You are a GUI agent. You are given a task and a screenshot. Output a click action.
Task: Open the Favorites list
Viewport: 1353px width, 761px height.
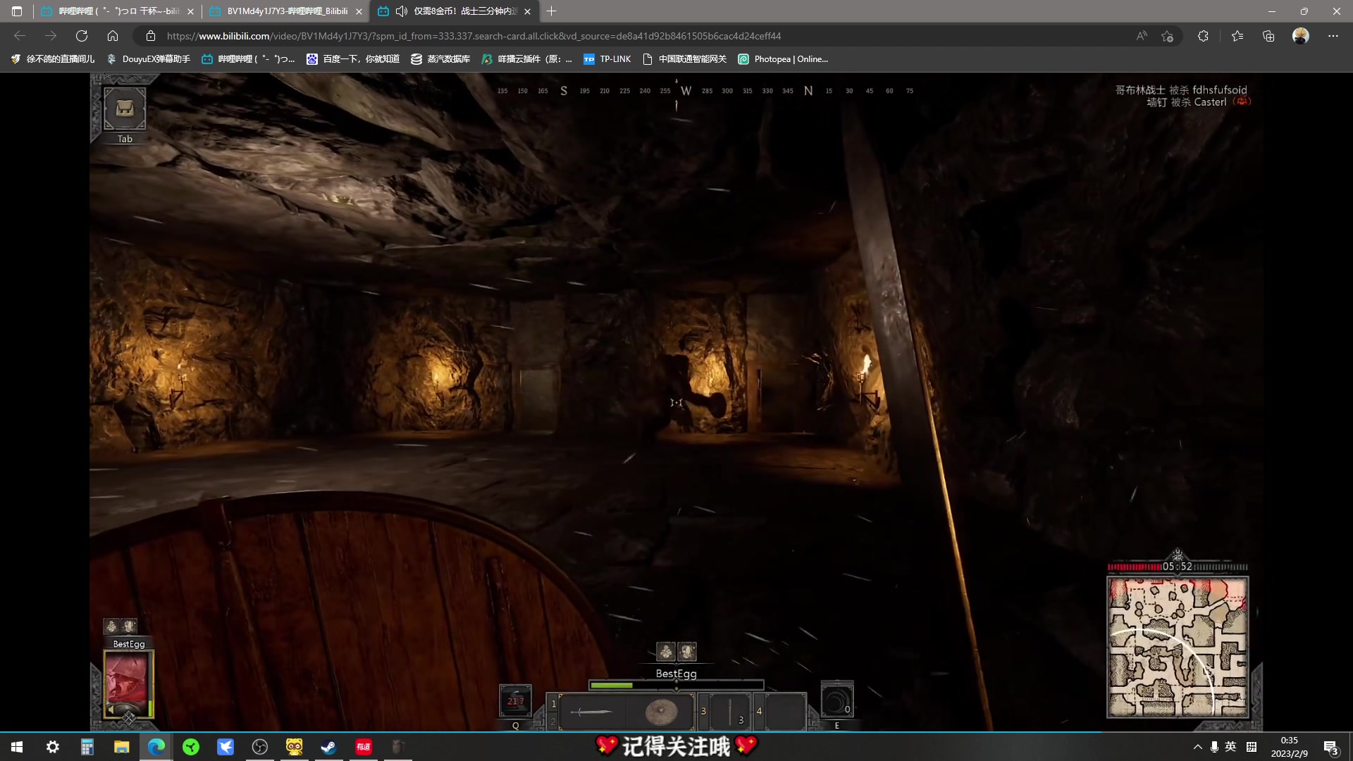click(1237, 36)
